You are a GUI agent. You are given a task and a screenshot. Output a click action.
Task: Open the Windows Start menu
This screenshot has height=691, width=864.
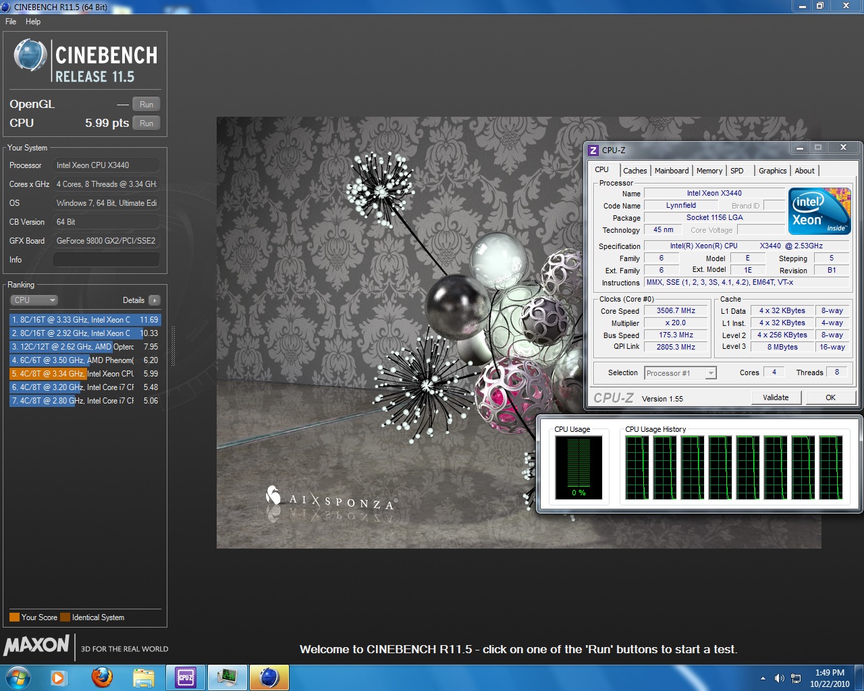(x=18, y=678)
